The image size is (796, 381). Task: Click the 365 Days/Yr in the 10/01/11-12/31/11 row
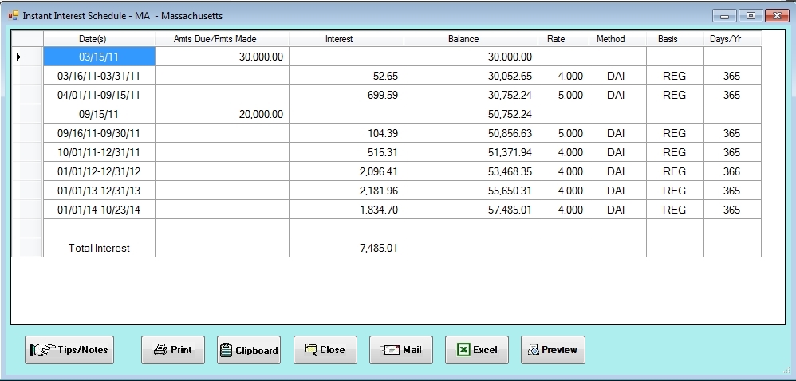click(732, 152)
